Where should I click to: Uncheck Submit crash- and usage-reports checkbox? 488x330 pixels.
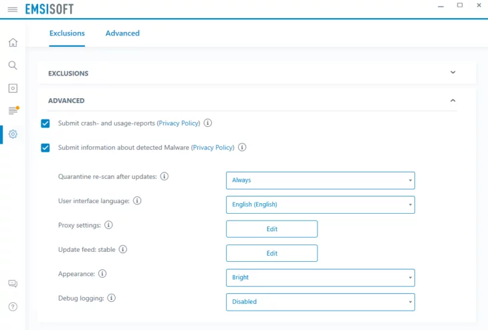coord(45,124)
